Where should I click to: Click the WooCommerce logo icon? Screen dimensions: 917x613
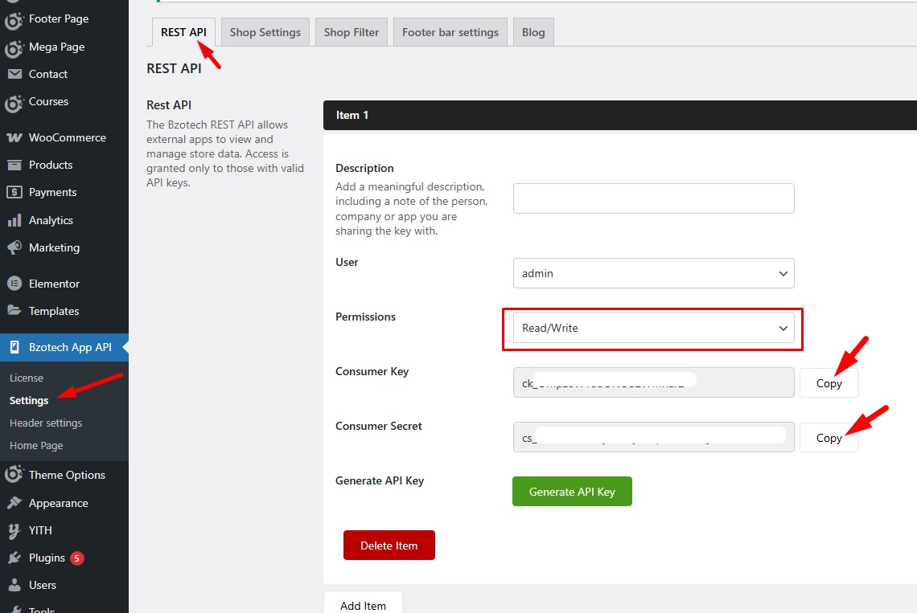click(14, 138)
